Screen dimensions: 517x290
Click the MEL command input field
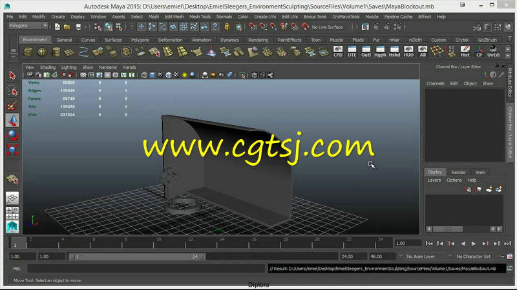[146, 269]
